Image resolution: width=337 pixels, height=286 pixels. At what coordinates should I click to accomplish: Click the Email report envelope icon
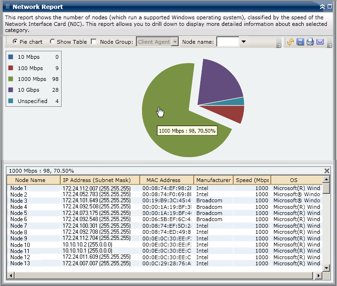320,42
